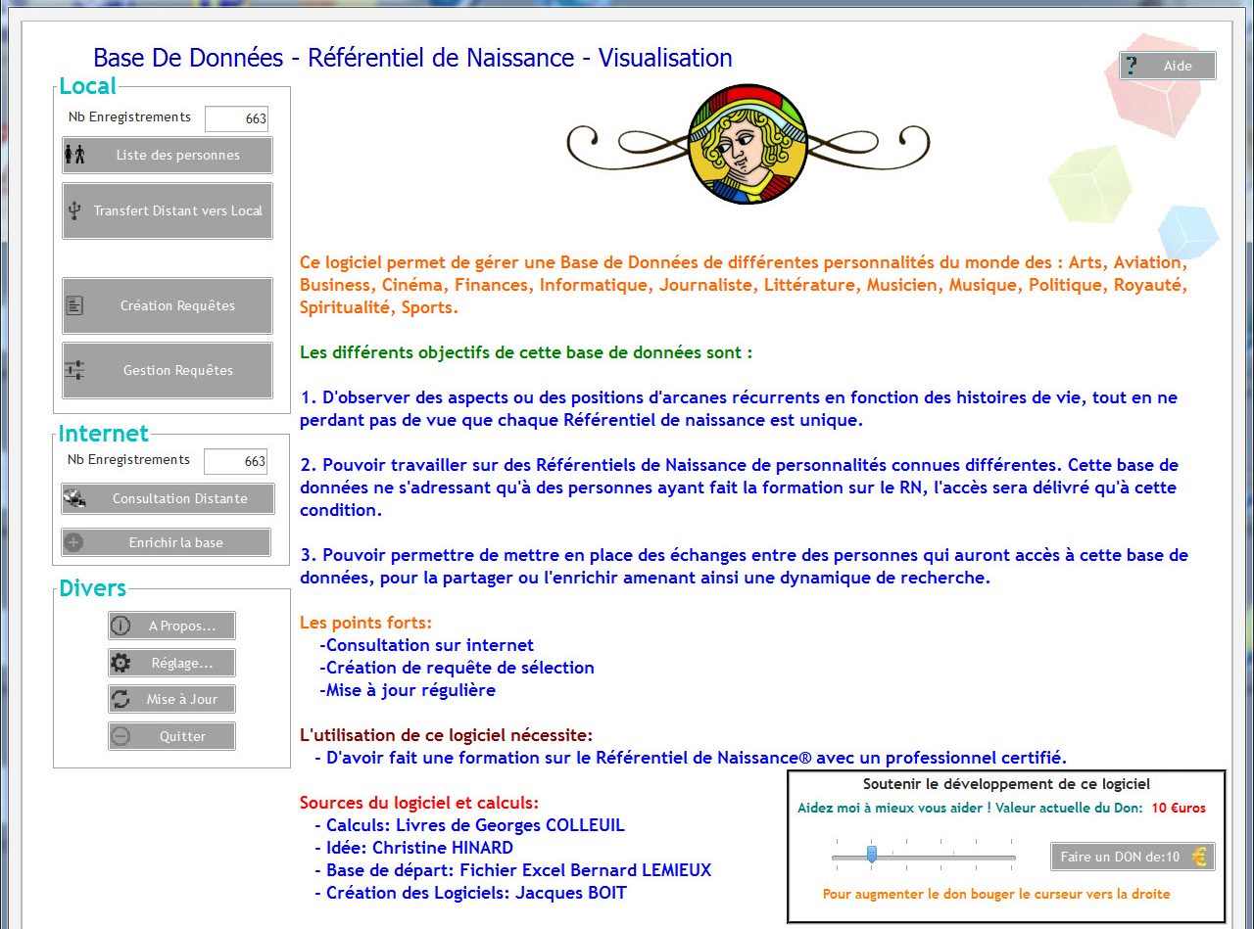Click the people icon on Liste des personnes
The width and height of the screenshot is (1254, 929).
(75, 155)
